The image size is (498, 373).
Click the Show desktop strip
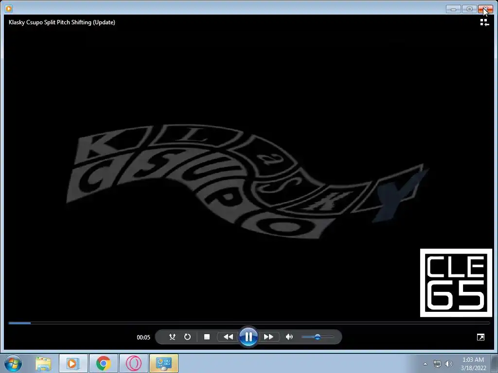pos(495,363)
